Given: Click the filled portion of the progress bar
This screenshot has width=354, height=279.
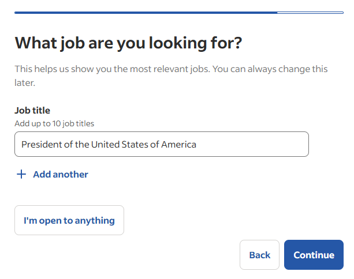Looking at the screenshot, I should tap(144, 12).
